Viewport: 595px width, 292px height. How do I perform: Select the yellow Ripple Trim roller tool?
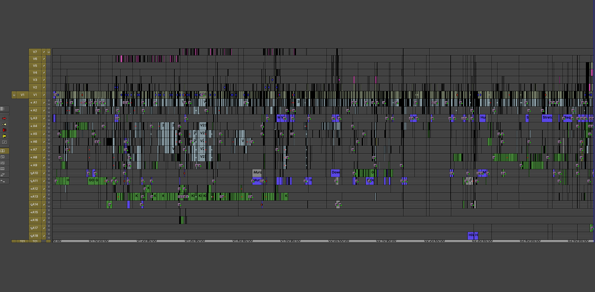click(4, 136)
